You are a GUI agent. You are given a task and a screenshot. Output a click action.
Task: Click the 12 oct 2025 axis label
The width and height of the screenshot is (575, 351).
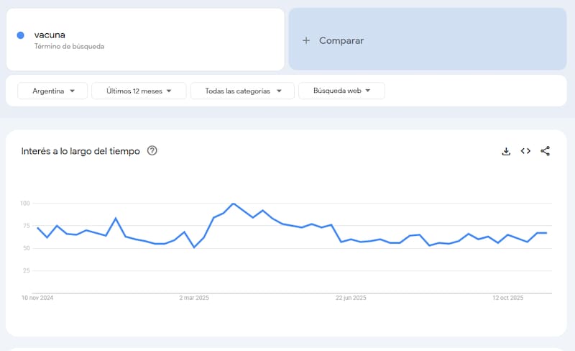[508, 298]
